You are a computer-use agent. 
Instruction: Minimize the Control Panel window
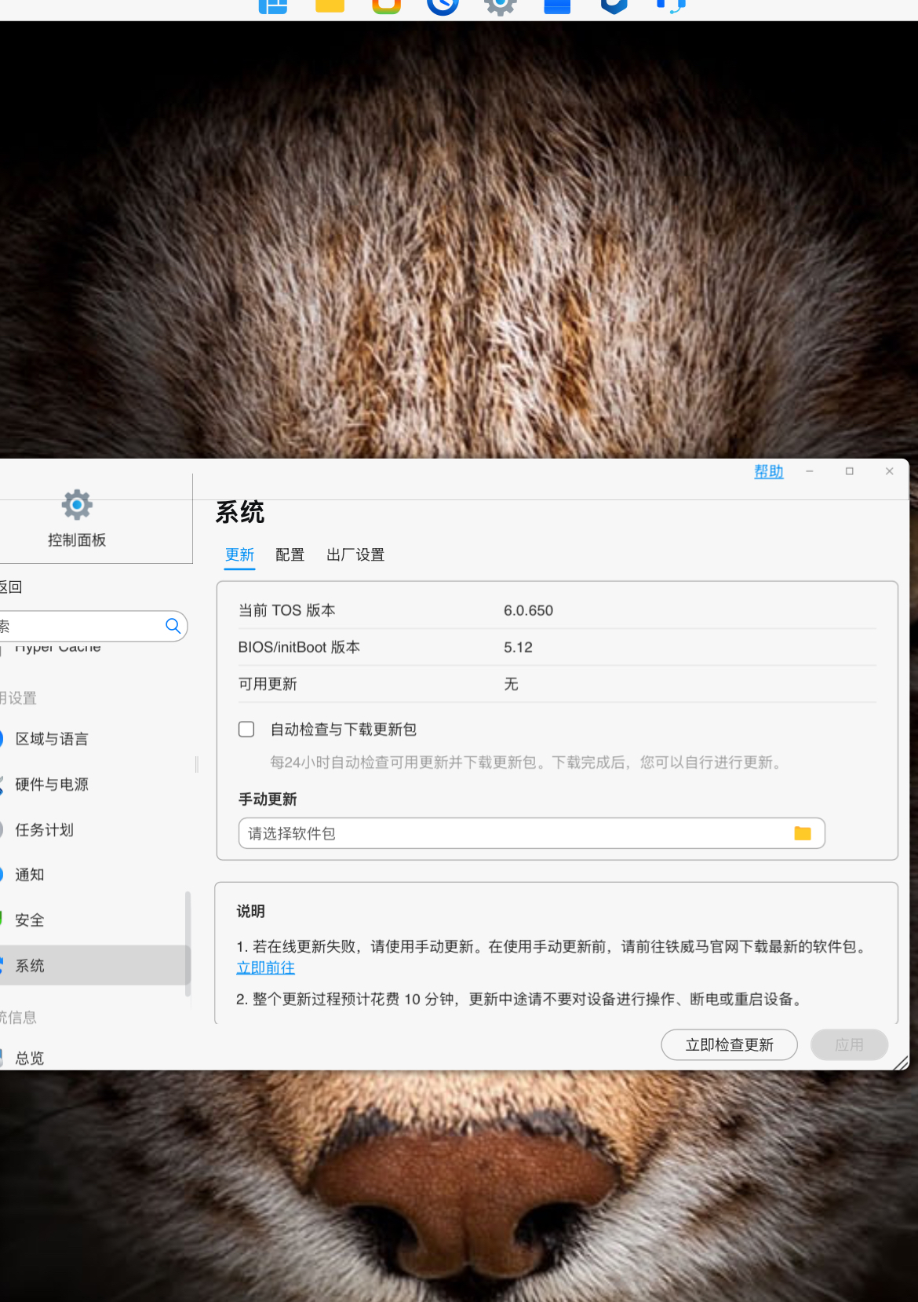click(809, 471)
